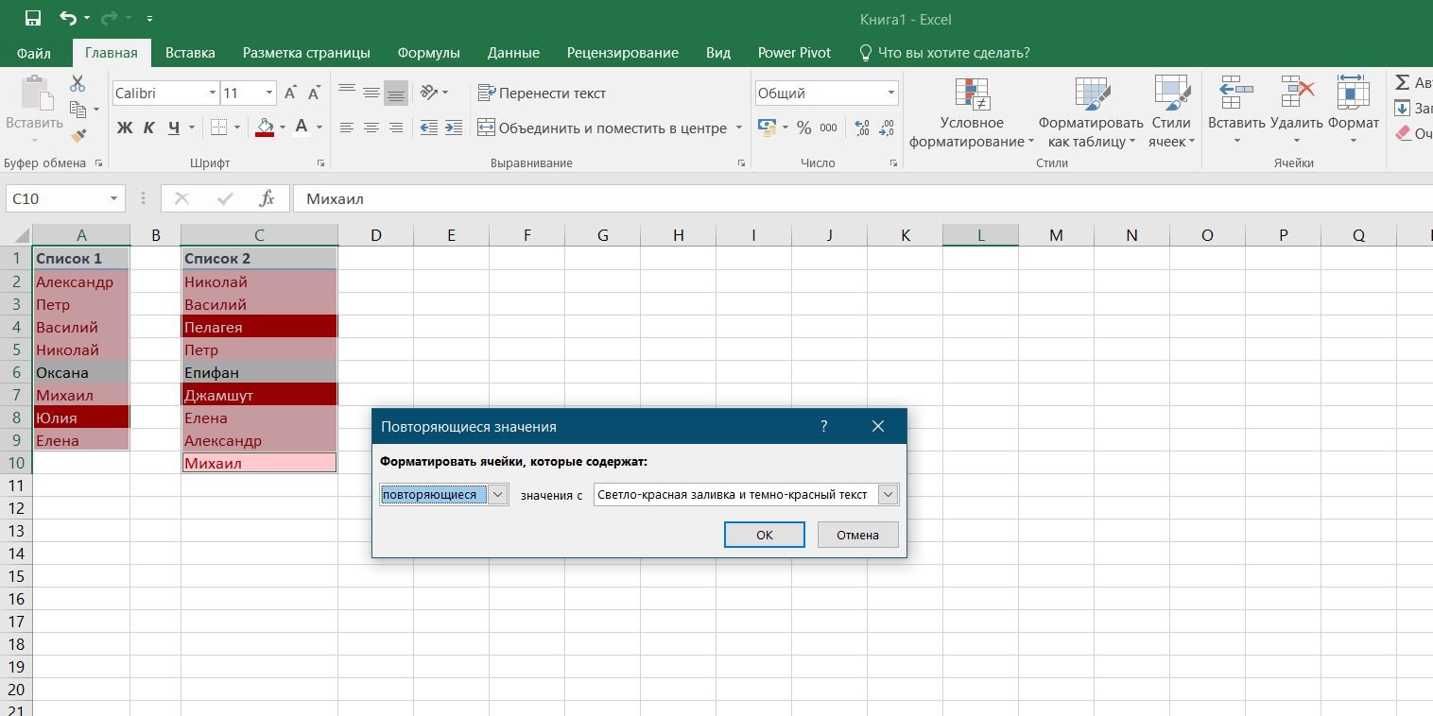The image size is (1433, 716).
Task: Expand the 'повторяющиеся' dropdown in dialog
Action: 498,494
